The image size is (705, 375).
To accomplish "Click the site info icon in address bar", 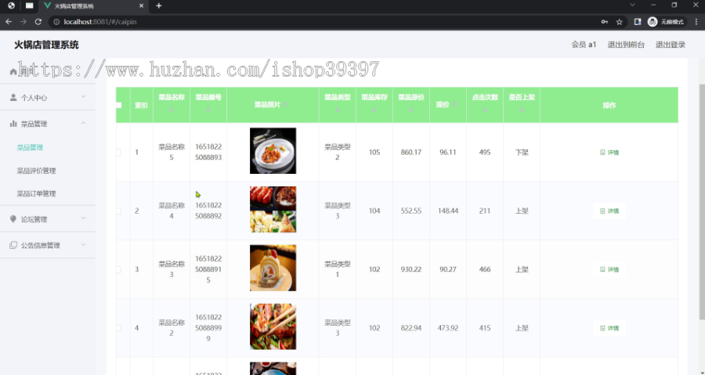I will click(x=56, y=22).
